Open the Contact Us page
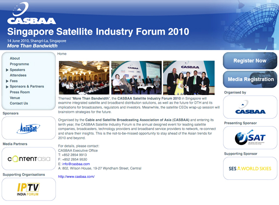The width and height of the screenshot is (279, 205). 19,103
